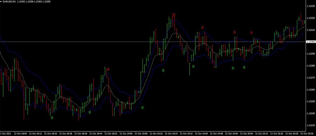This screenshot has height=136, width=316.
Task: Click the triangle icon before EURUSD,M1
Action: pyautogui.click(x=1, y=2)
